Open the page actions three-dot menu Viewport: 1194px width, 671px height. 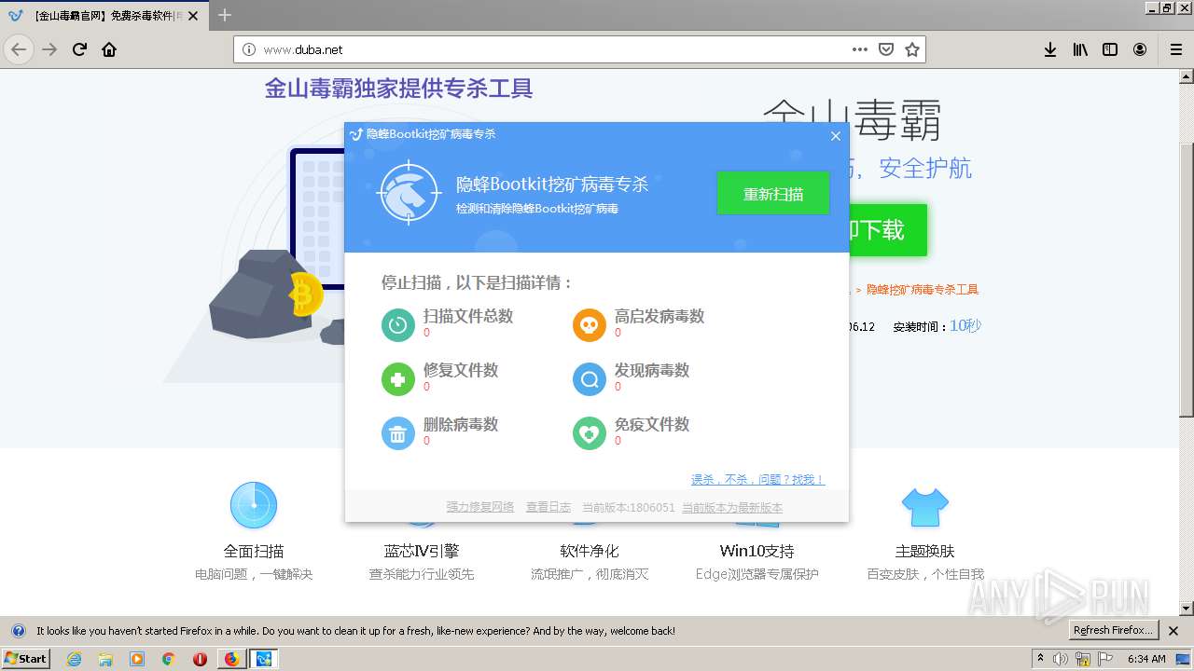click(860, 49)
